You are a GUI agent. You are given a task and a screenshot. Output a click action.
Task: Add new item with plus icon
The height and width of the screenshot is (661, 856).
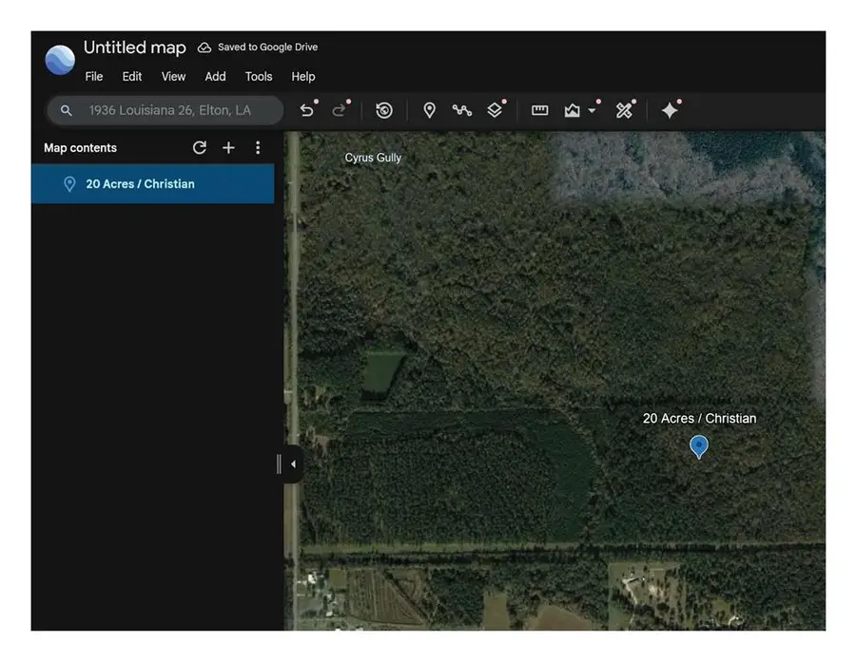click(228, 147)
